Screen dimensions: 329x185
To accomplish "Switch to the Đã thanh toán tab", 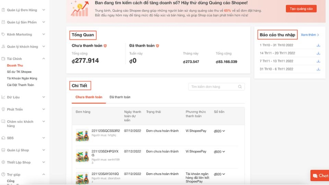I will 120,97.
